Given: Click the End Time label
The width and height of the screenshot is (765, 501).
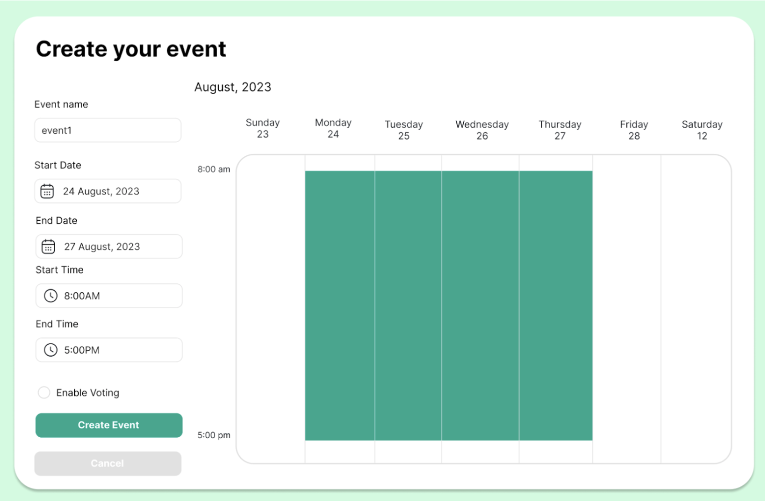Looking at the screenshot, I should point(57,324).
